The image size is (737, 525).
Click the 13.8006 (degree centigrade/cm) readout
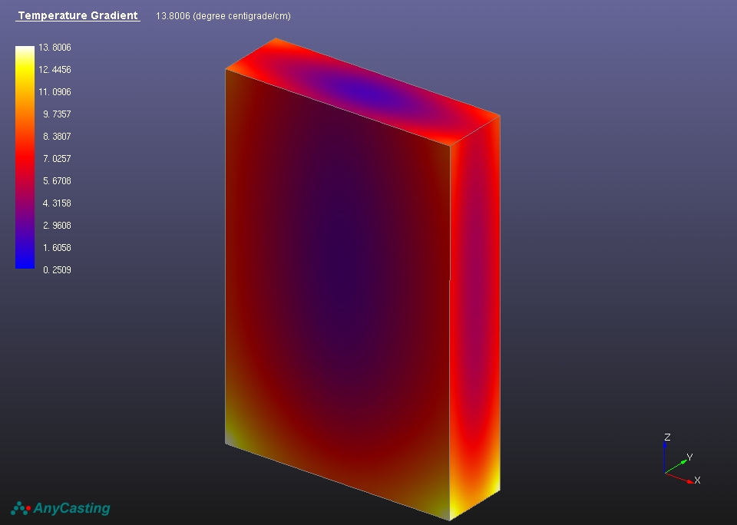point(223,16)
